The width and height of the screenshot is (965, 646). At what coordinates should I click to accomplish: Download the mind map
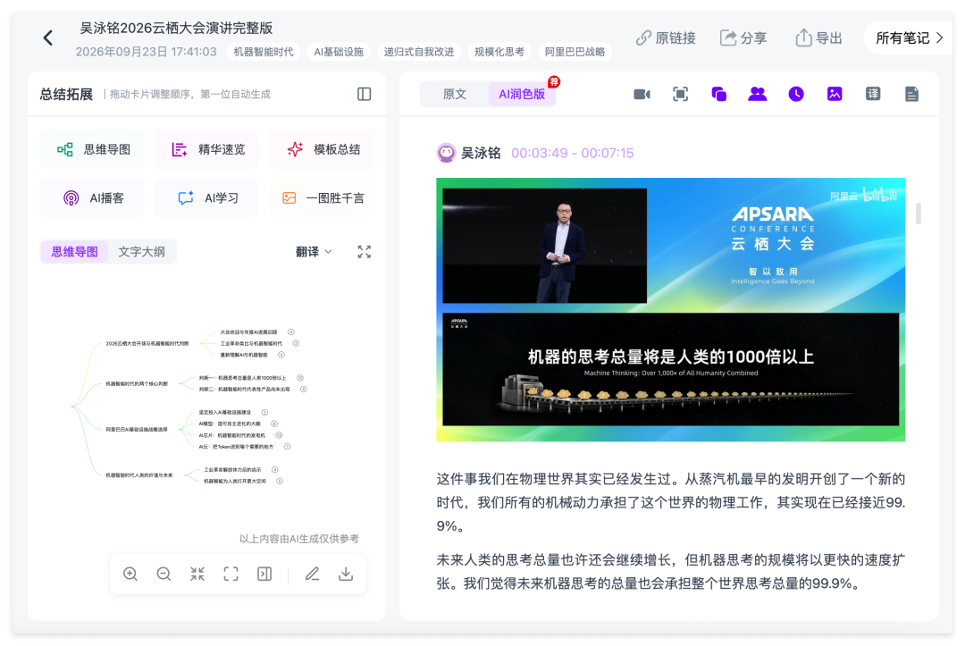click(x=346, y=574)
